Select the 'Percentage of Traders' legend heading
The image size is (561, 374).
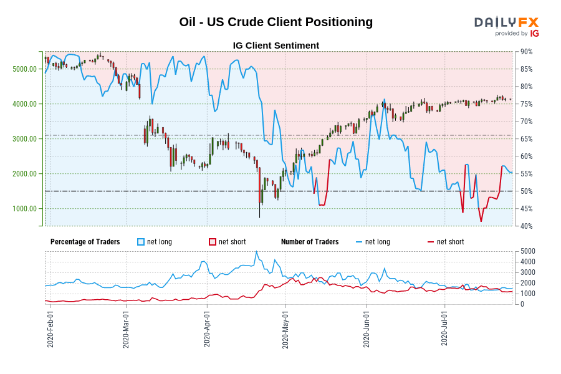[x=85, y=242]
